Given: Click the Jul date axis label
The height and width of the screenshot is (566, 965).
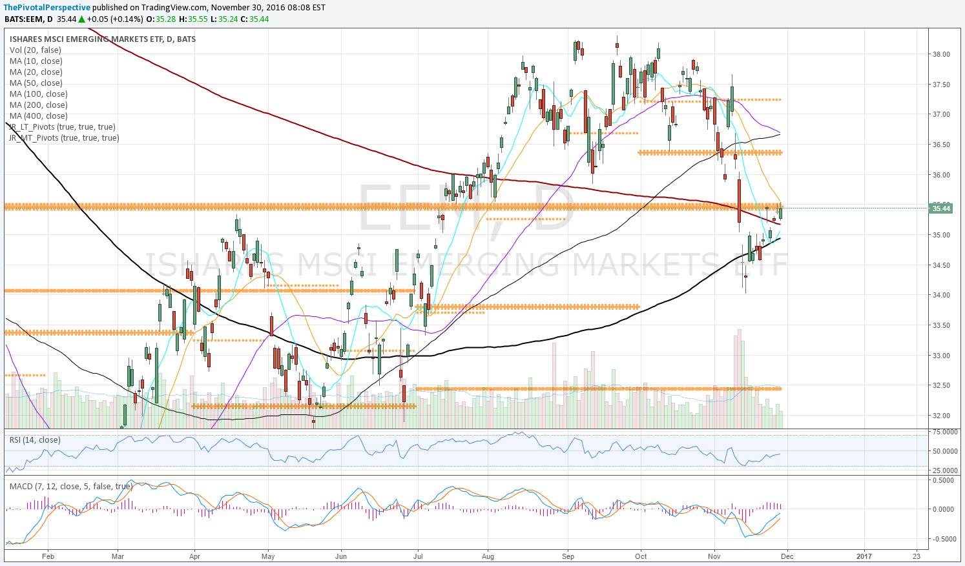Looking at the screenshot, I should (x=418, y=556).
